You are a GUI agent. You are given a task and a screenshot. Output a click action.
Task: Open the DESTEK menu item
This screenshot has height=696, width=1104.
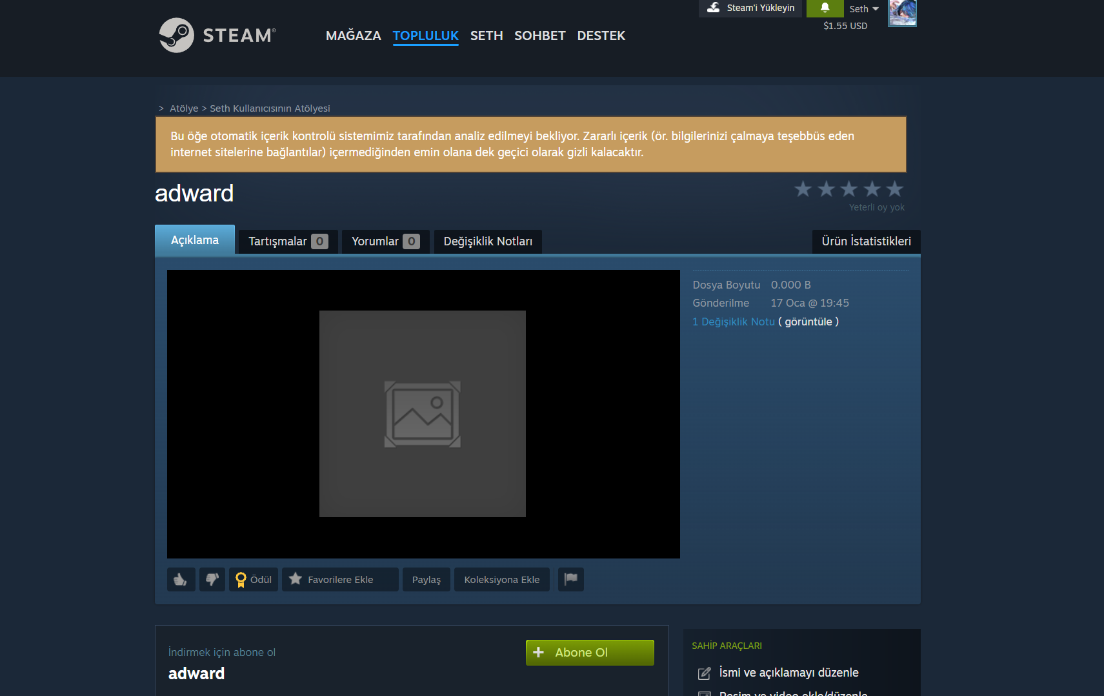tap(601, 36)
